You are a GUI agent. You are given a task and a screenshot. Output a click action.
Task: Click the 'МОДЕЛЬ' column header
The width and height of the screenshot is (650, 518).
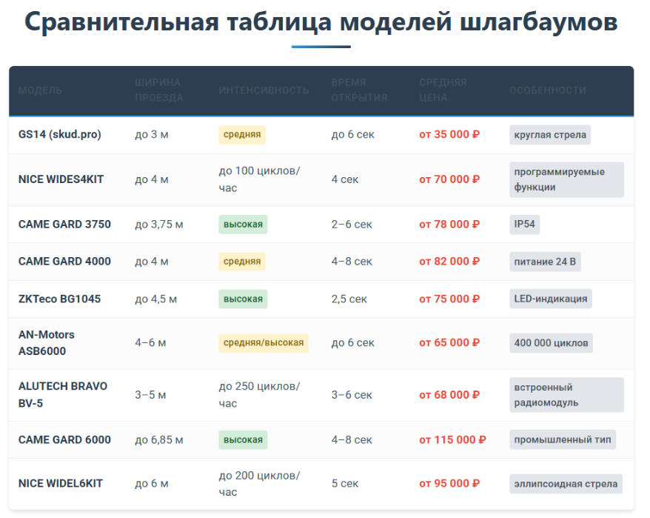(40, 90)
